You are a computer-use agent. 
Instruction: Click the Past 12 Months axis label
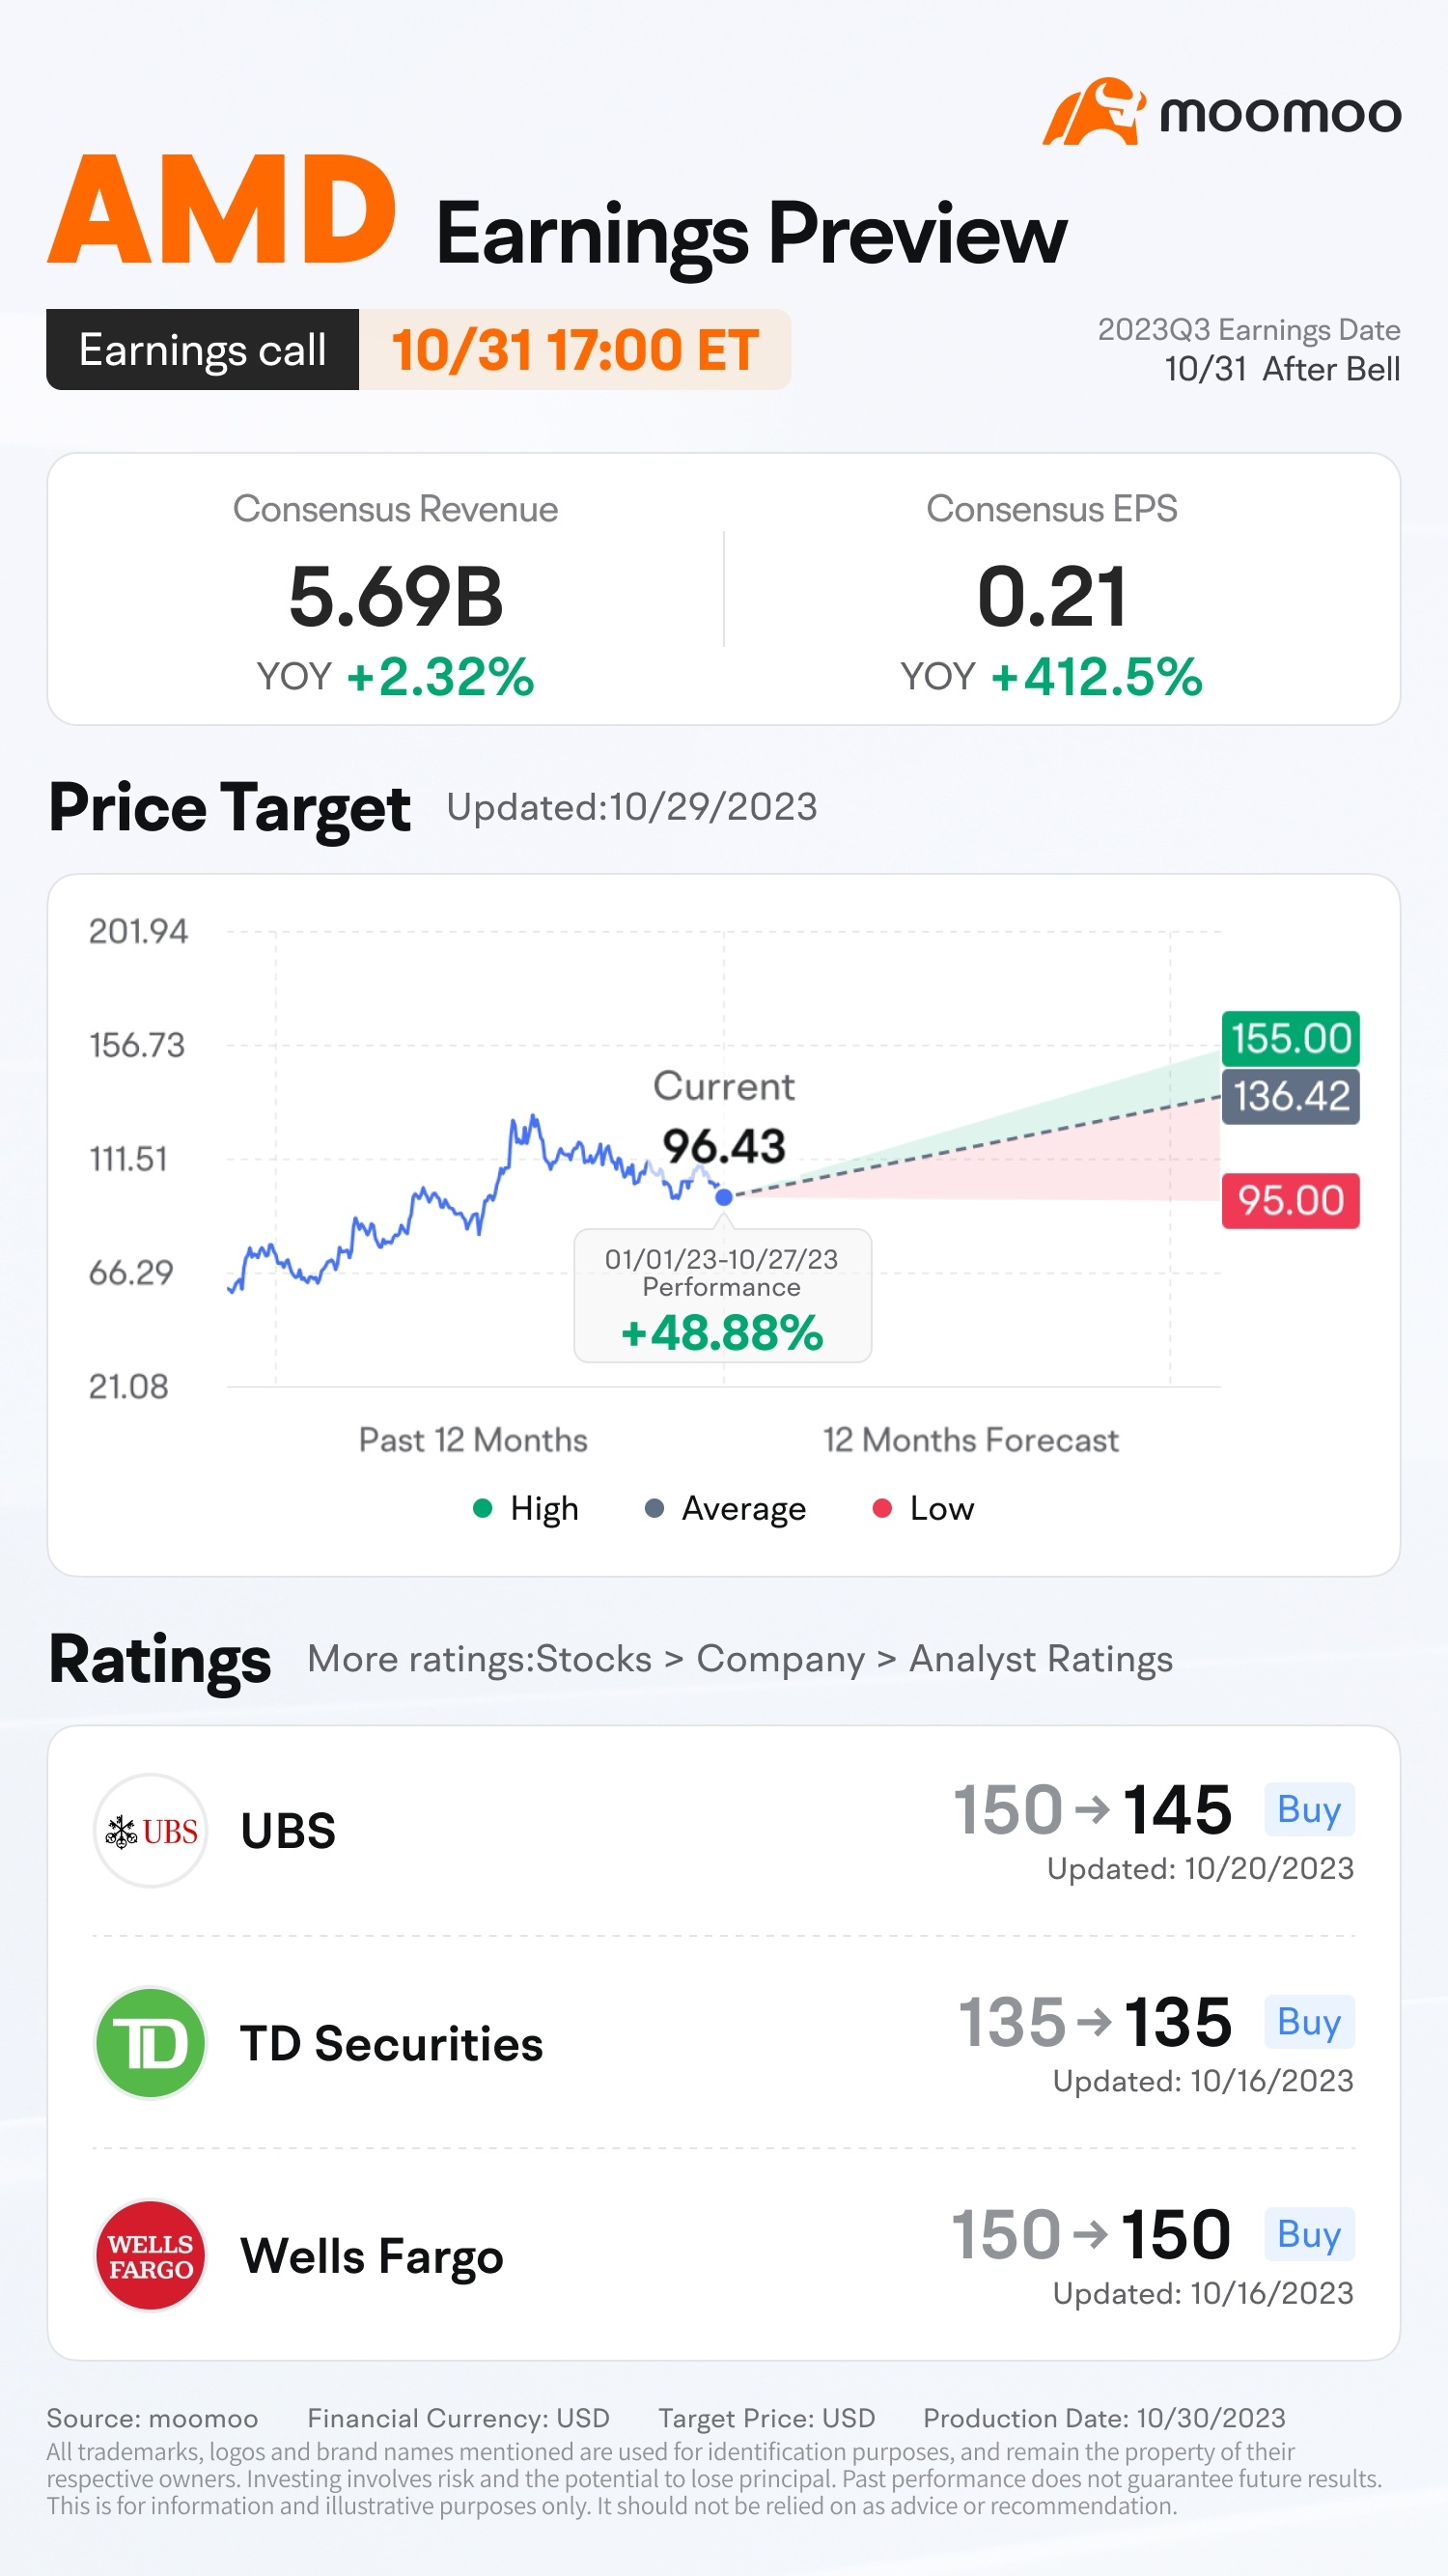[473, 1440]
